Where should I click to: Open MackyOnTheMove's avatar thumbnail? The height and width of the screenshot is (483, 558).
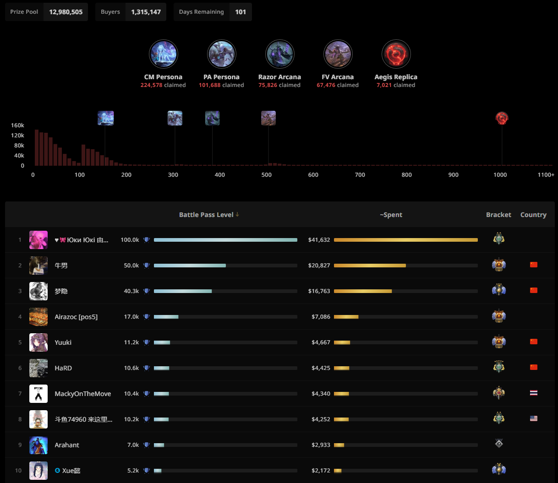38,394
